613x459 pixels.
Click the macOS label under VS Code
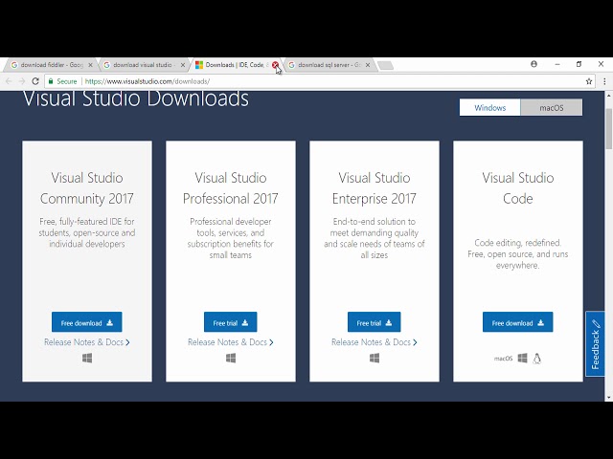[x=503, y=359]
